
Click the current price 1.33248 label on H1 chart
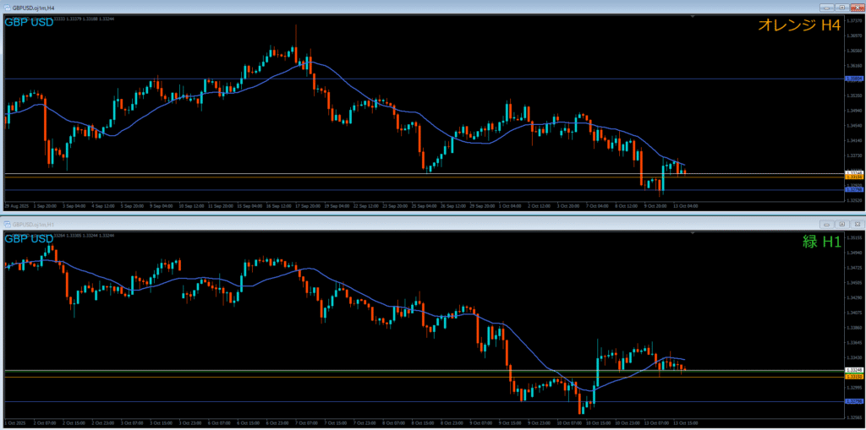coord(854,371)
